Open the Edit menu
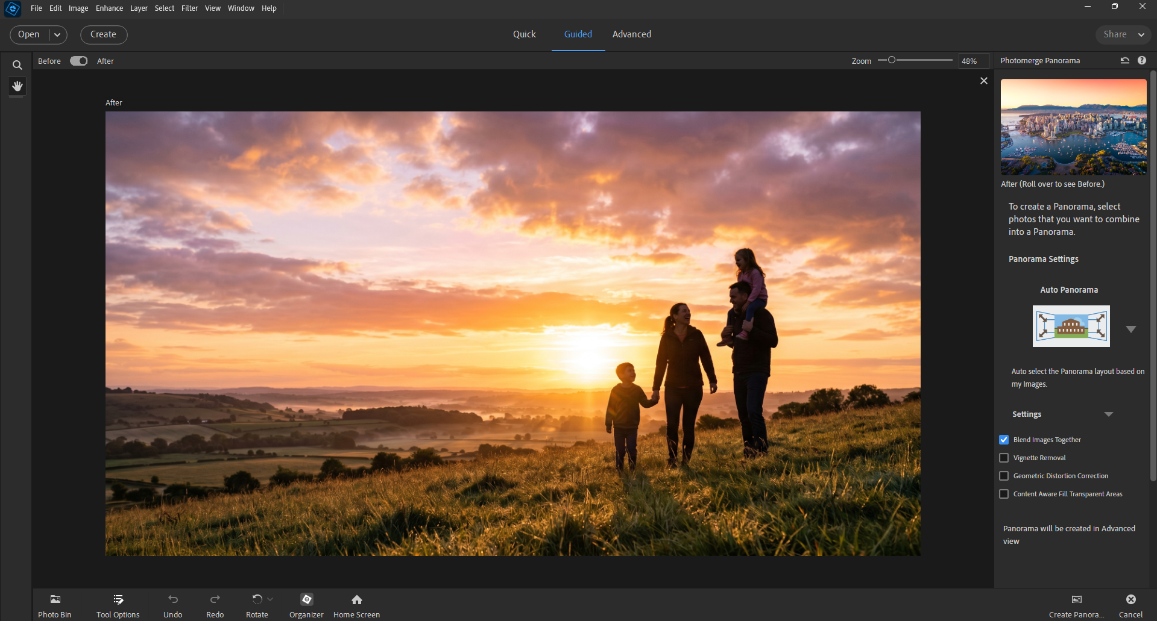Screen dimensions: 1157x621 click(55, 8)
